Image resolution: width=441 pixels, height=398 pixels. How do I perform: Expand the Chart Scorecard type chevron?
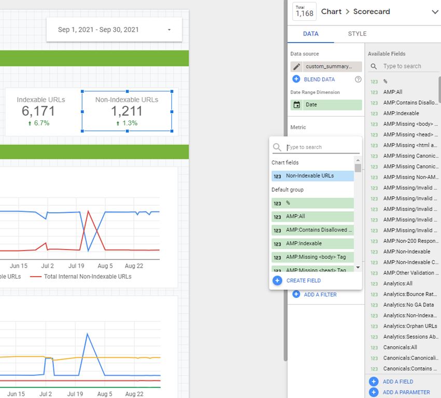[435, 12]
